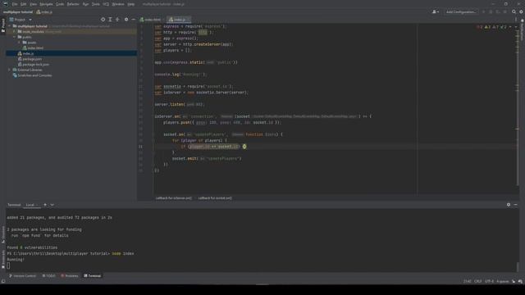Open the Run menu
Screen dimensions: 525x295
point(85,4)
